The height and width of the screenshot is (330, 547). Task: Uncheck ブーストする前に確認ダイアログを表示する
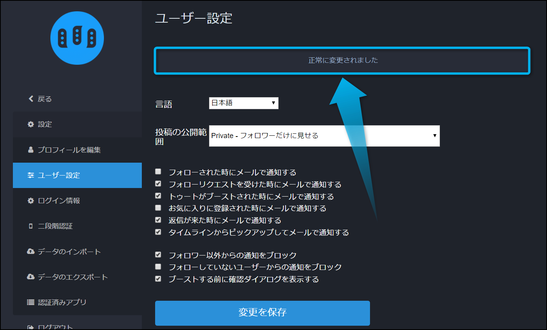[158, 279]
